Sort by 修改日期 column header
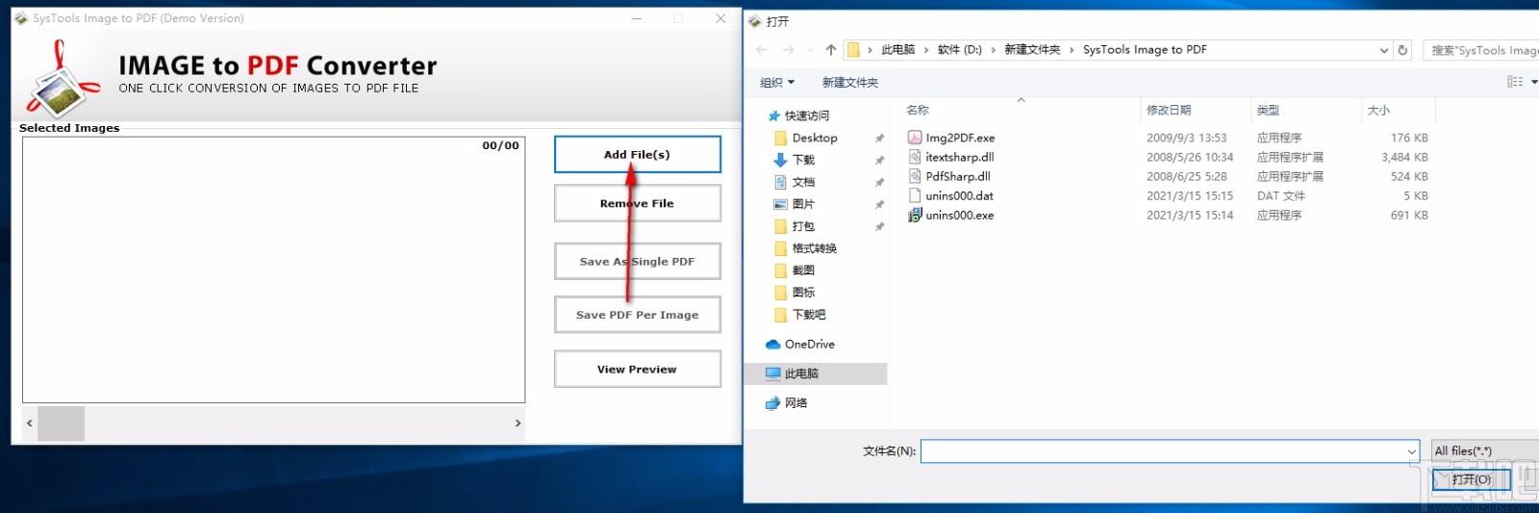 (x=1169, y=111)
